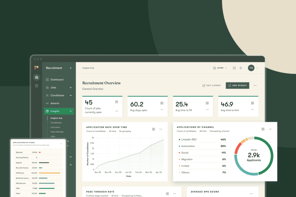296x197 pixels.
Task: Collapse the Insights section chevron
Action: coord(71,111)
